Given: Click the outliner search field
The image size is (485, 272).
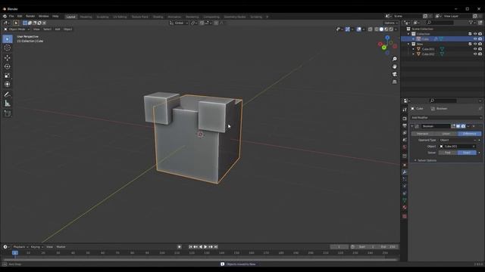Looking at the screenshot, I should coord(440,23).
